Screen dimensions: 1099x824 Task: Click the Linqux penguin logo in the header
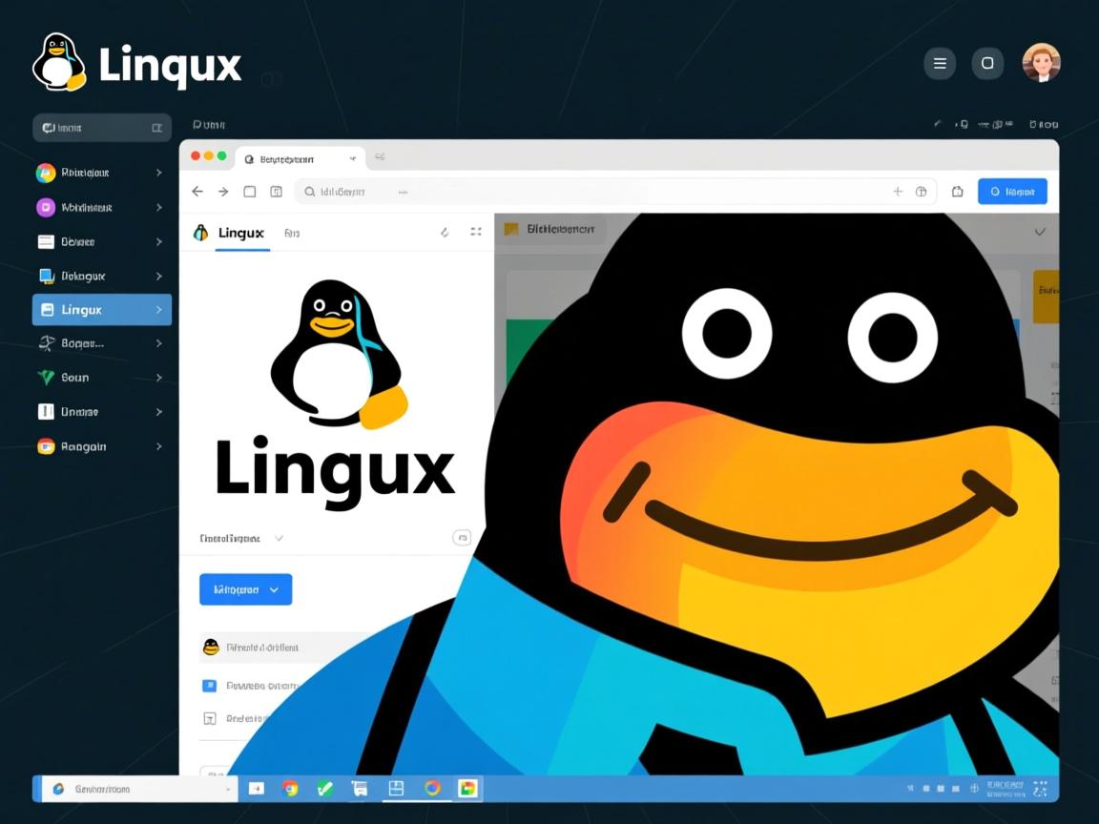tap(57, 62)
